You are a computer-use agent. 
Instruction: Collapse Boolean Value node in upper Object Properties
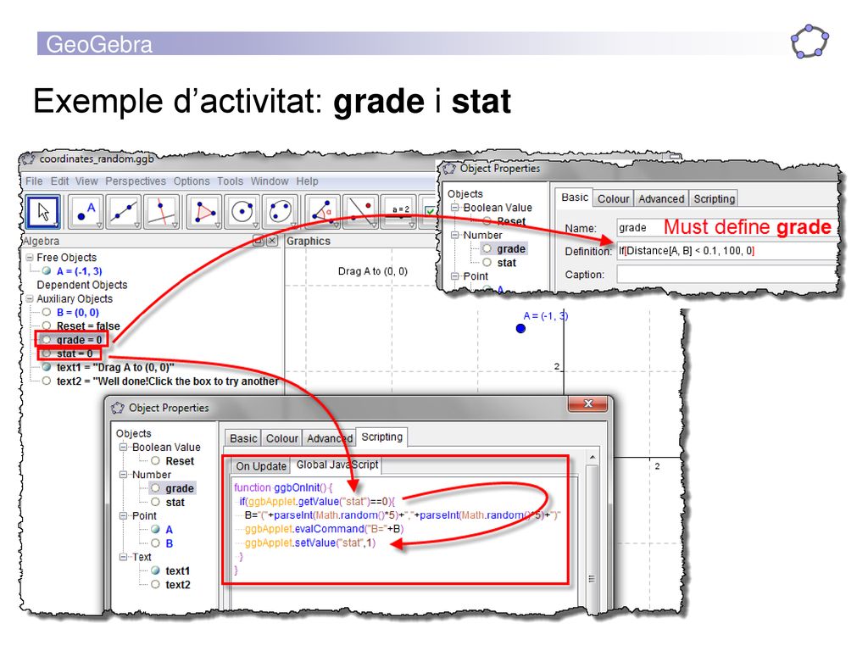tap(455, 208)
